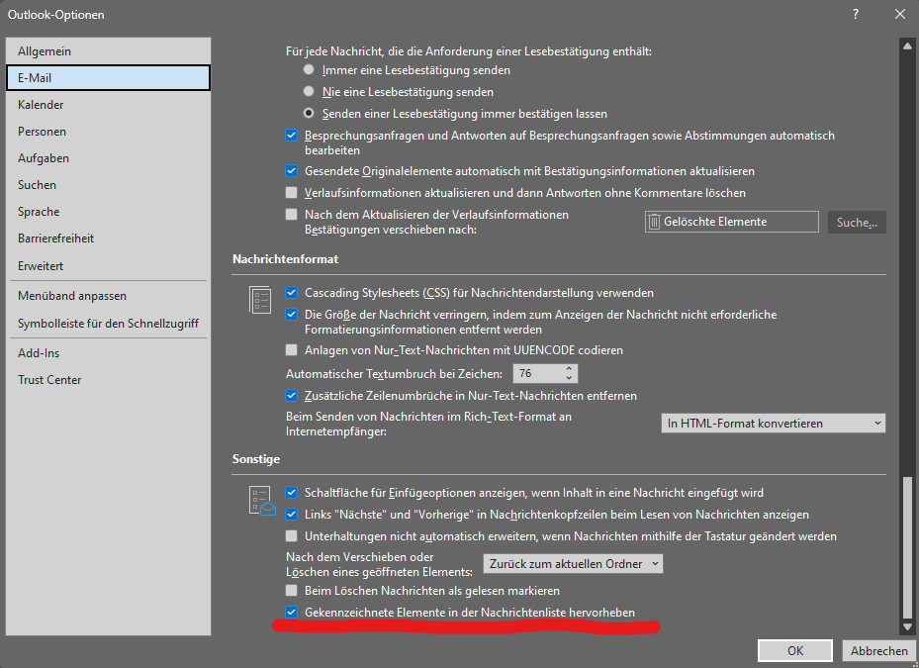
Task: Open Symbolleiste für den Schnellzugriff
Action: (x=108, y=324)
